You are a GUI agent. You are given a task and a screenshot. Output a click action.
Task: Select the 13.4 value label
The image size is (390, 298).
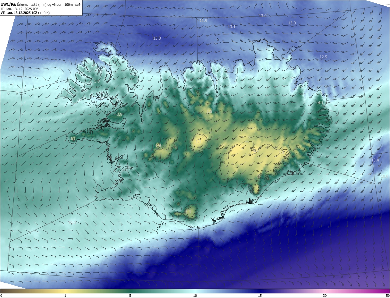375,160
